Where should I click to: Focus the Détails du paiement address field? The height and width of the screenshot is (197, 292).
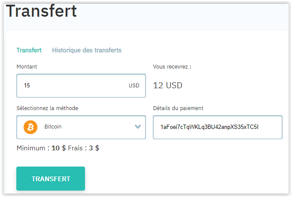pos(217,127)
